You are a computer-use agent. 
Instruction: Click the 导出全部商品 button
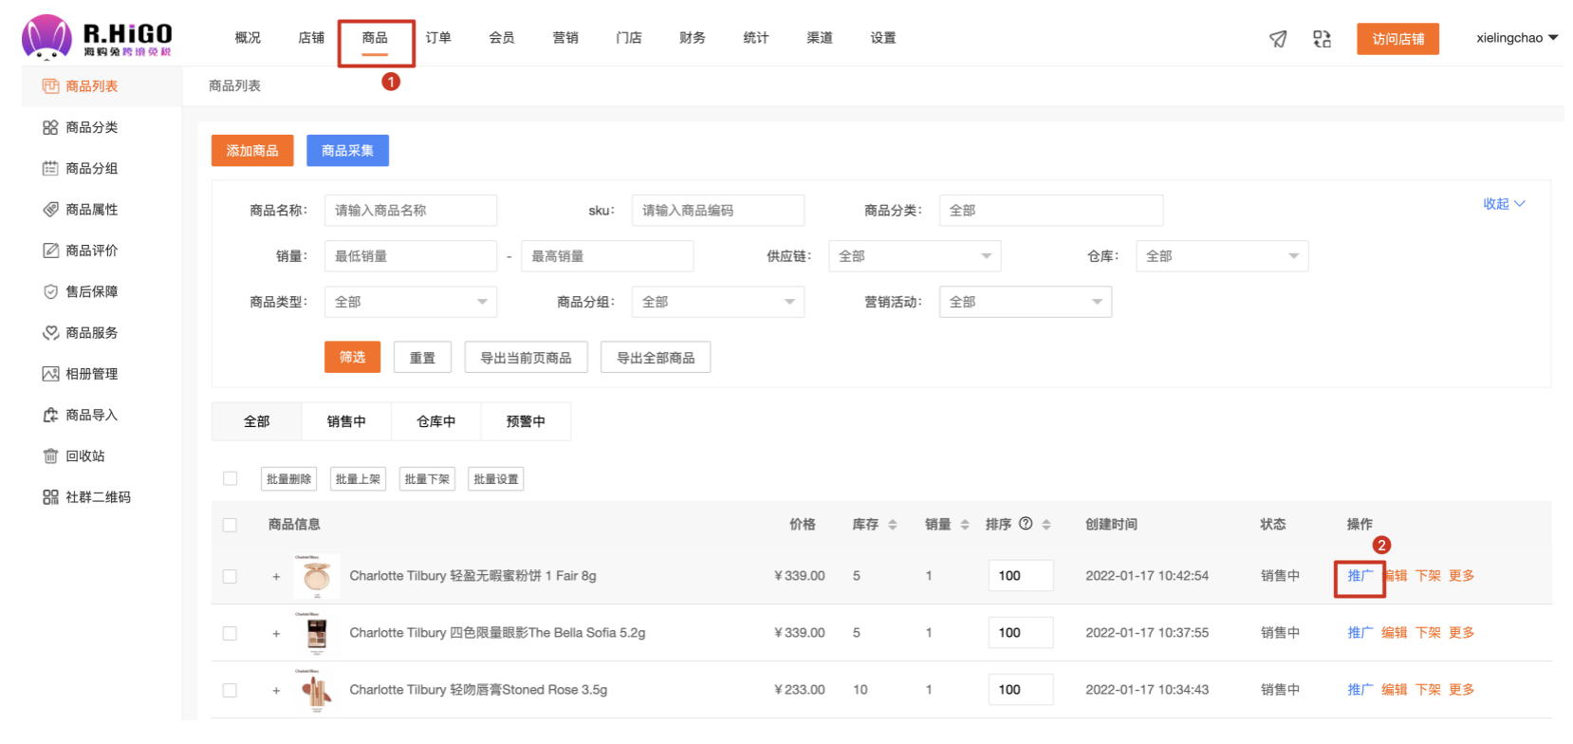(x=655, y=358)
